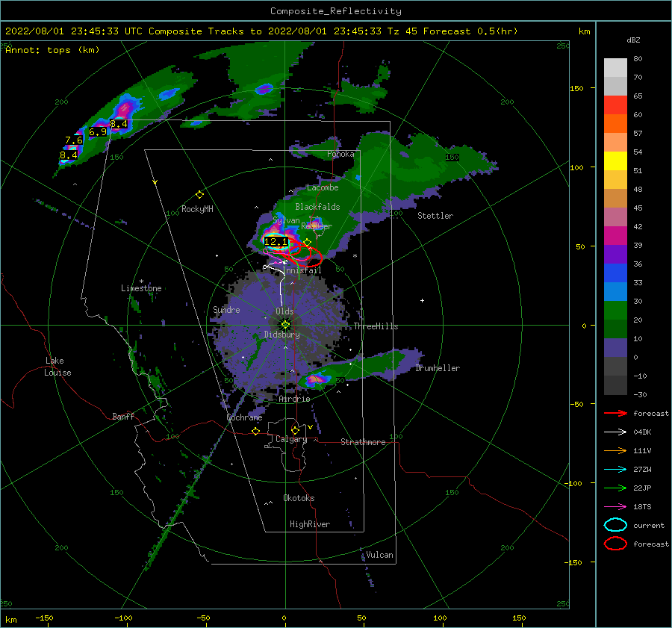Click the HighRiver town label
The width and height of the screenshot is (672, 628).
tap(310, 524)
